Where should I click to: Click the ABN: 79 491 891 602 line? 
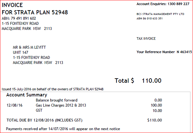tap(19, 18)
